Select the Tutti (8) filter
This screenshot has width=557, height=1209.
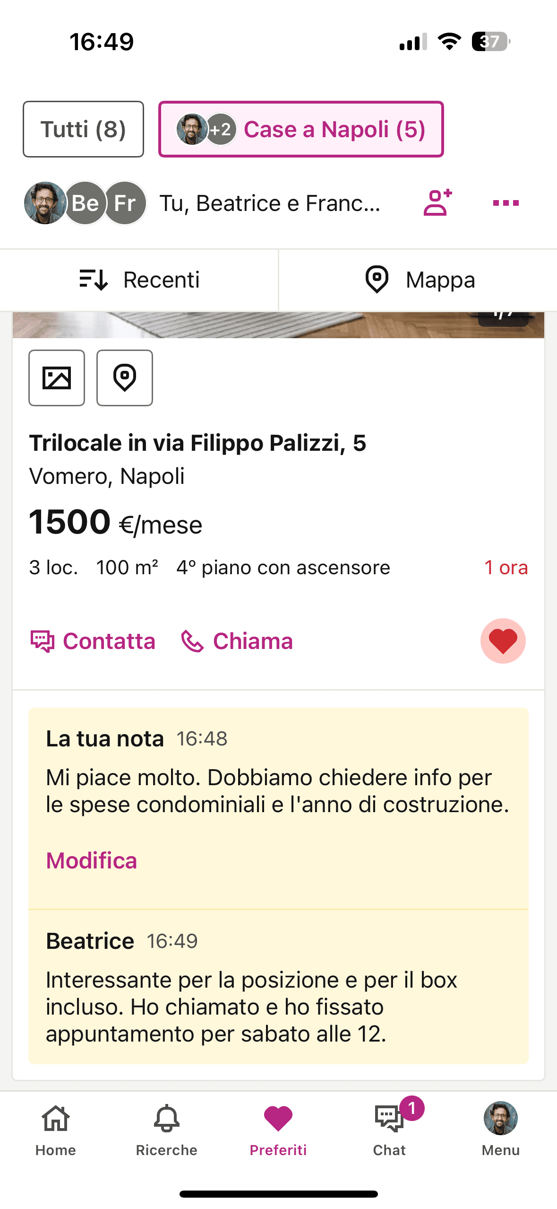[83, 129]
